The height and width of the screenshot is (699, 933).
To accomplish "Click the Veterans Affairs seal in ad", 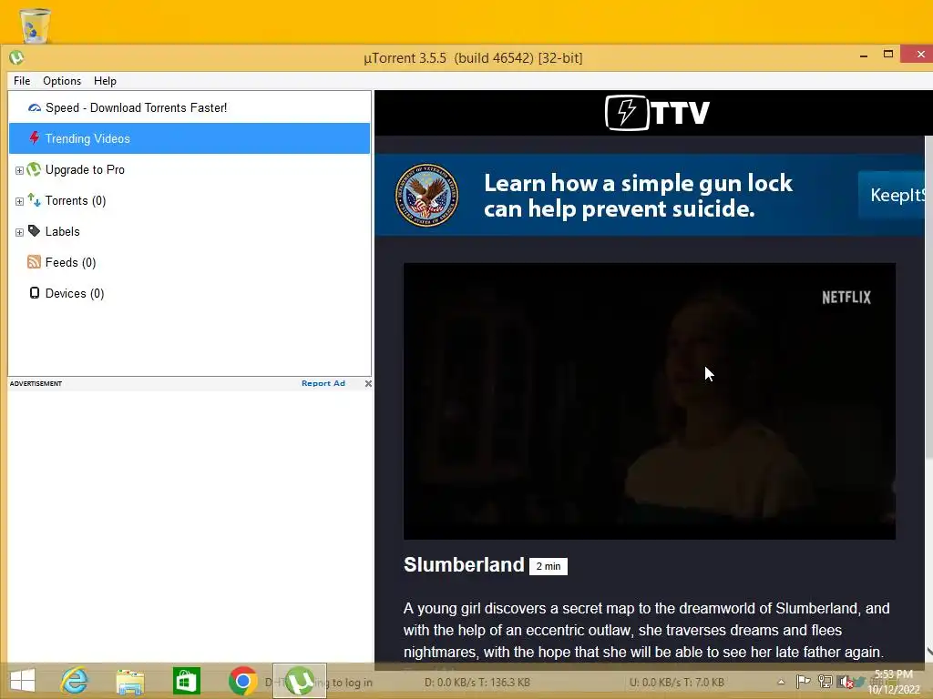I will [x=427, y=195].
